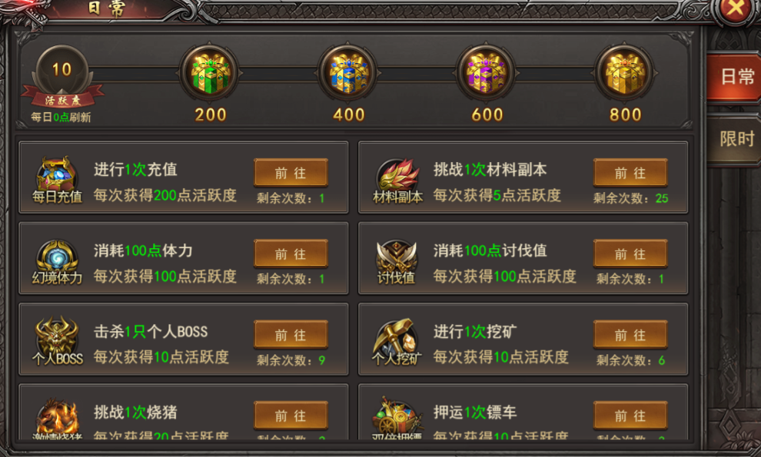Open the 前往 button for 进行1次挖矿
Viewport: 761px width, 457px height.
630,335
